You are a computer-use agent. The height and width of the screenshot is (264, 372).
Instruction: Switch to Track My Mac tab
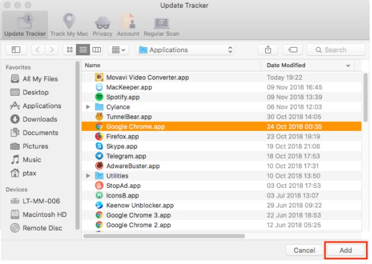tap(69, 25)
